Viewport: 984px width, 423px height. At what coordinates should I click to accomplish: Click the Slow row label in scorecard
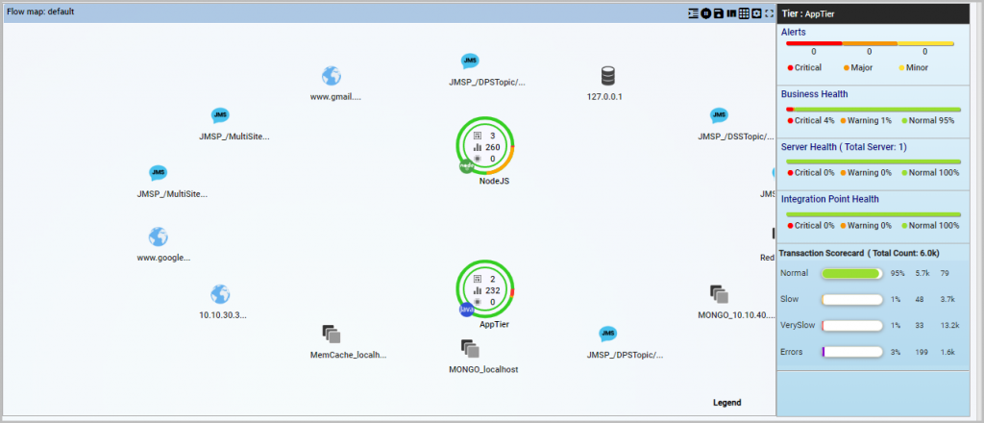(x=790, y=299)
